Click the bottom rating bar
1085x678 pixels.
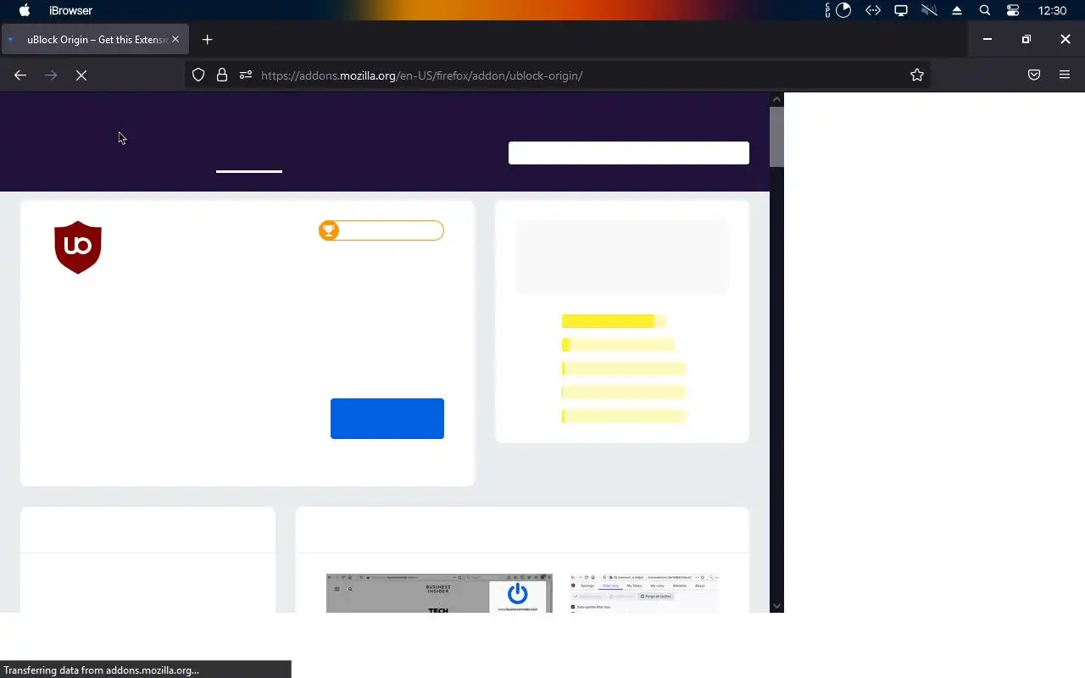click(x=624, y=416)
